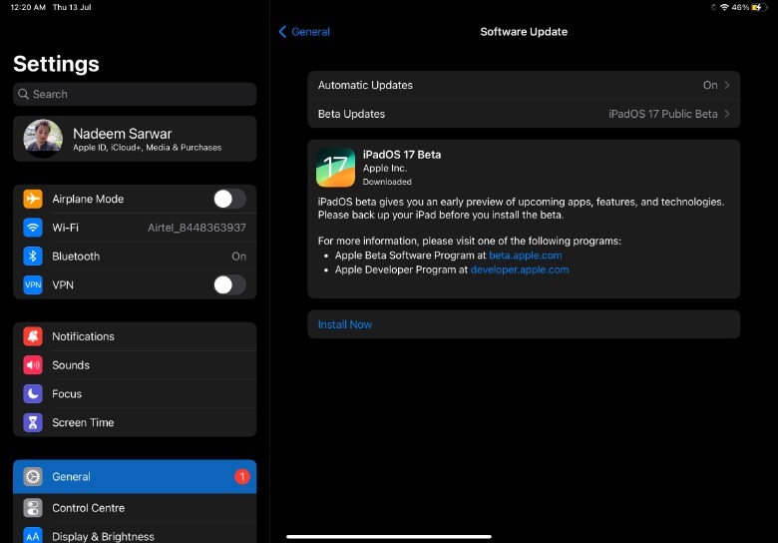Open developer.apple.com link

[x=520, y=270]
